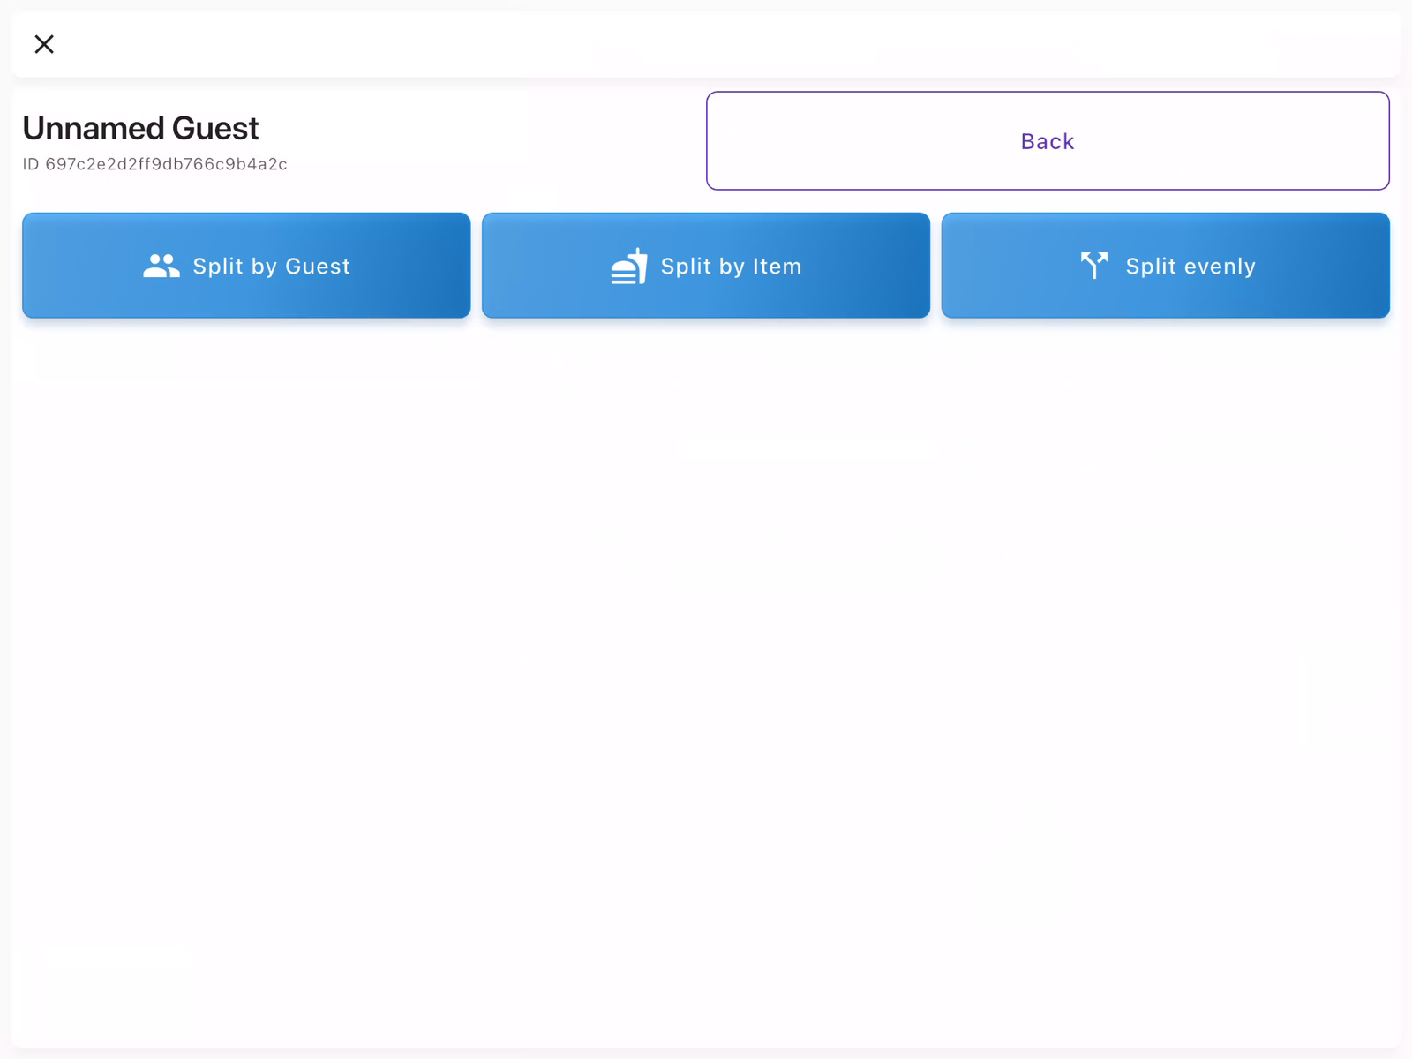
Task: Tap the Split evenly label text
Action: tap(1190, 266)
